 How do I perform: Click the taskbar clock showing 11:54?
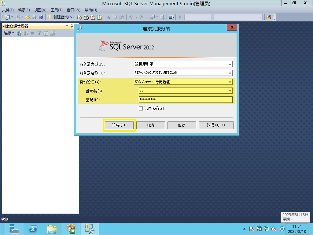(x=297, y=229)
